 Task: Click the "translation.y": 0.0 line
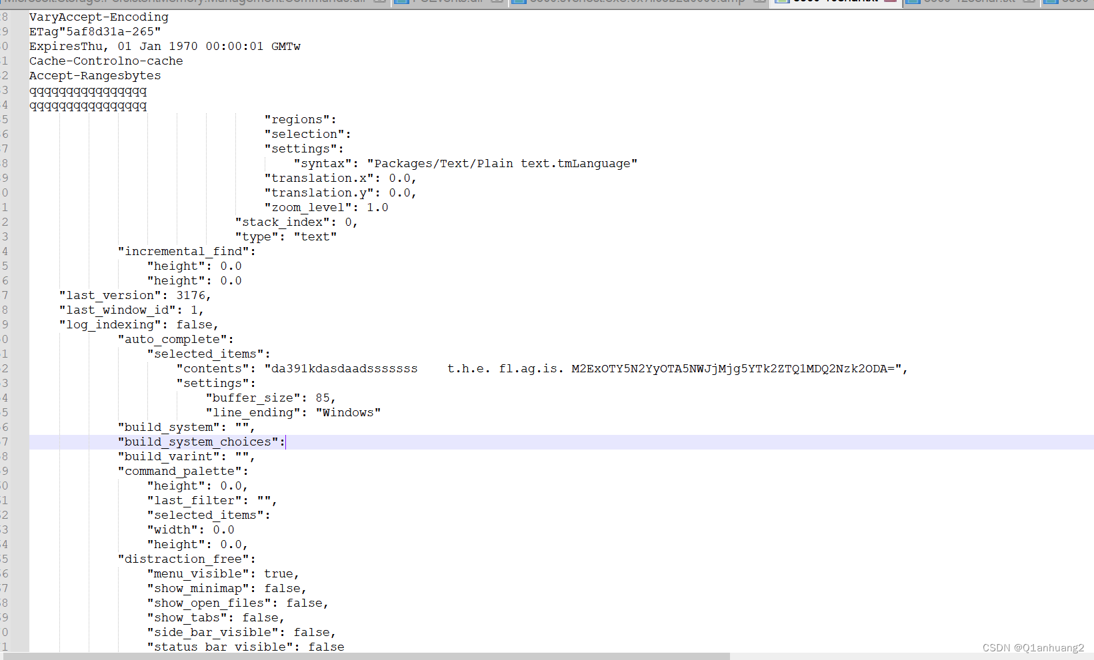coord(341,193)
